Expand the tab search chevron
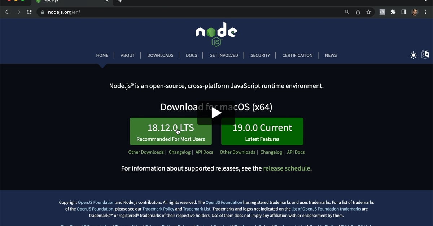This screenshot has height=226, width=433. coord(425,1)
